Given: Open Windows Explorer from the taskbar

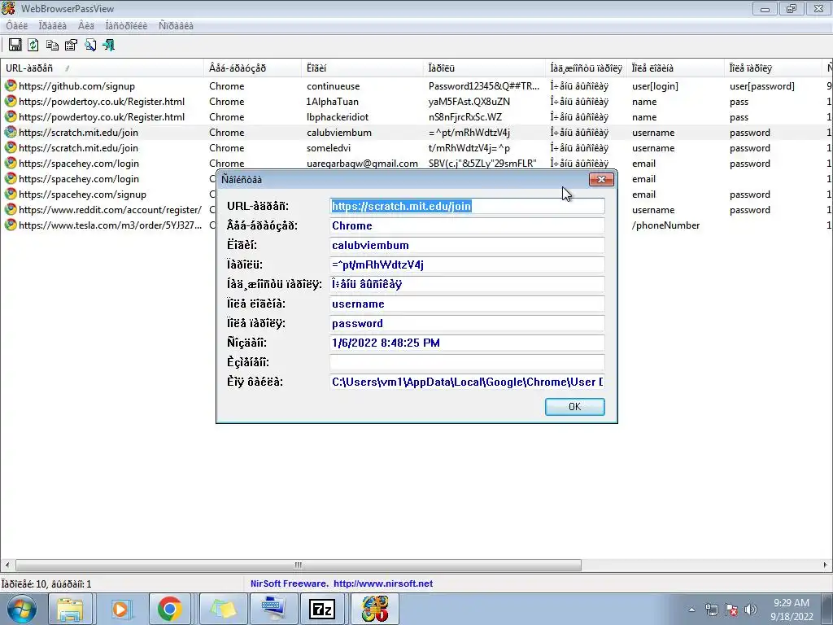Looking at the screenshot, I should pos(70,609).
